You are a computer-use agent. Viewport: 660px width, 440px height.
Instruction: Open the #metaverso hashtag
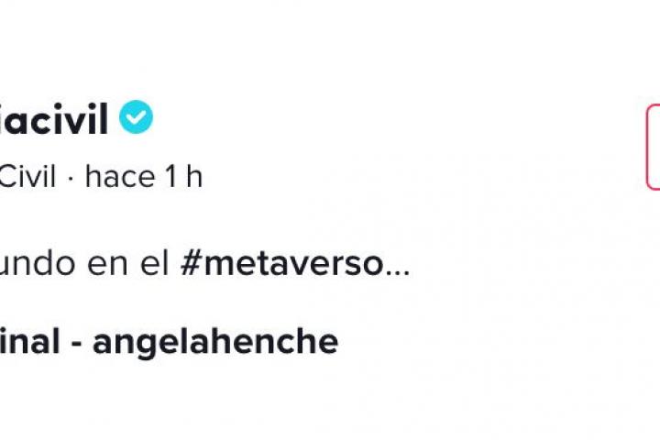click(281, 265)
